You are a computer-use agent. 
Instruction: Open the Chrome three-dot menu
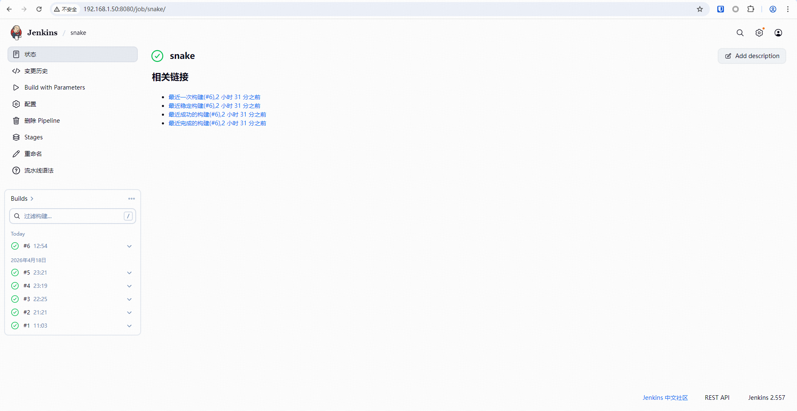click(x=788, y=9)
